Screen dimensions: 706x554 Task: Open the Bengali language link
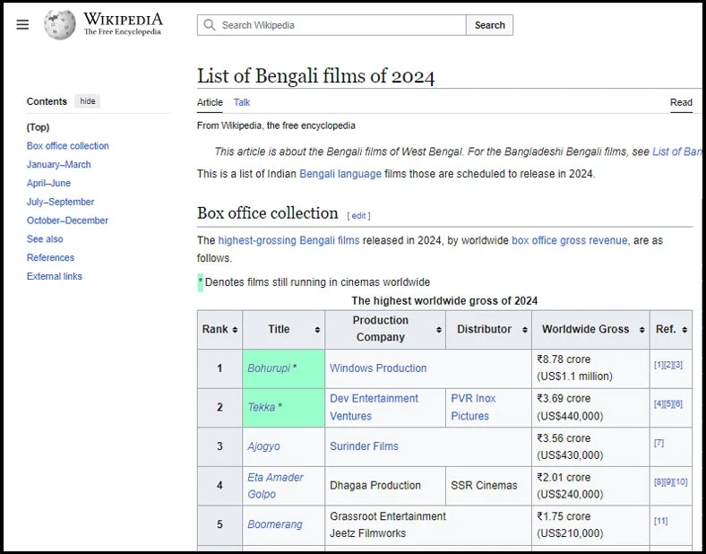pos(340,174)
